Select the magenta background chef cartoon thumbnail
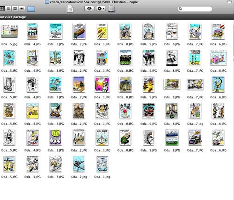The height and width of the screenshot is (200, 234). tap(102, 84)
